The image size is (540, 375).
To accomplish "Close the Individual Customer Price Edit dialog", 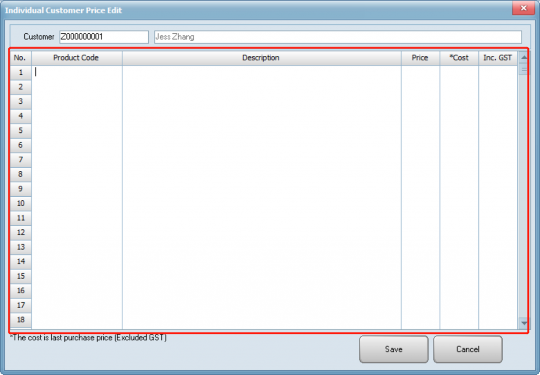I will click(x=523, y=8).
